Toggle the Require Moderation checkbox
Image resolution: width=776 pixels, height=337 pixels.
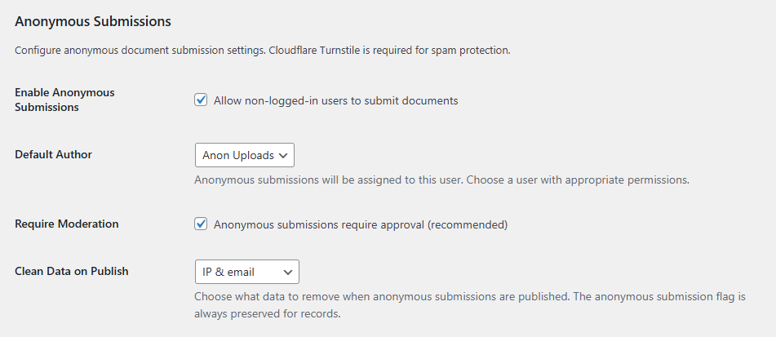pyautogui.click(x=201, y=224)
